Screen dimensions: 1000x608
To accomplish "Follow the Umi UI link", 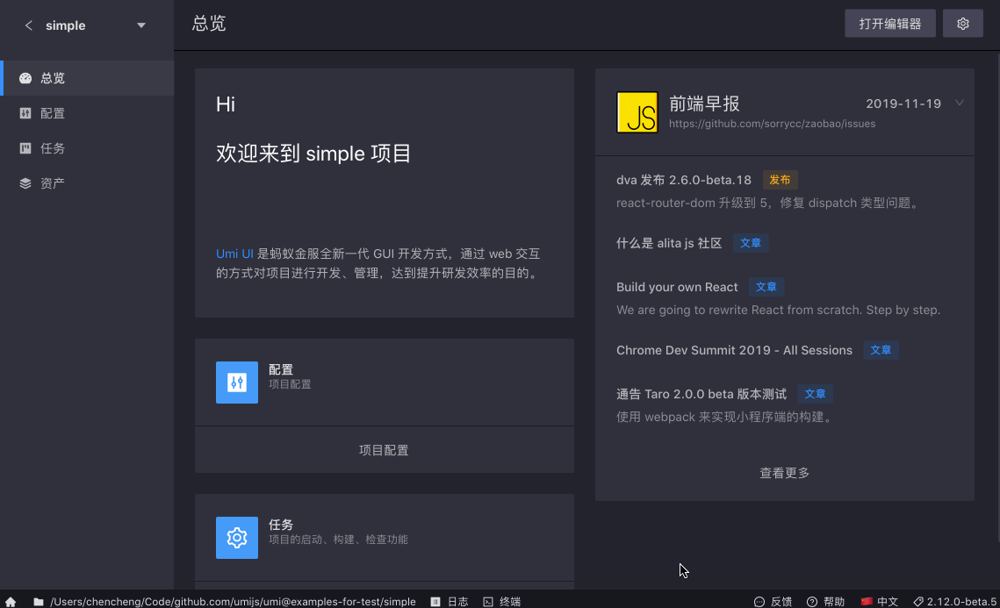I will tap(234, 254).
